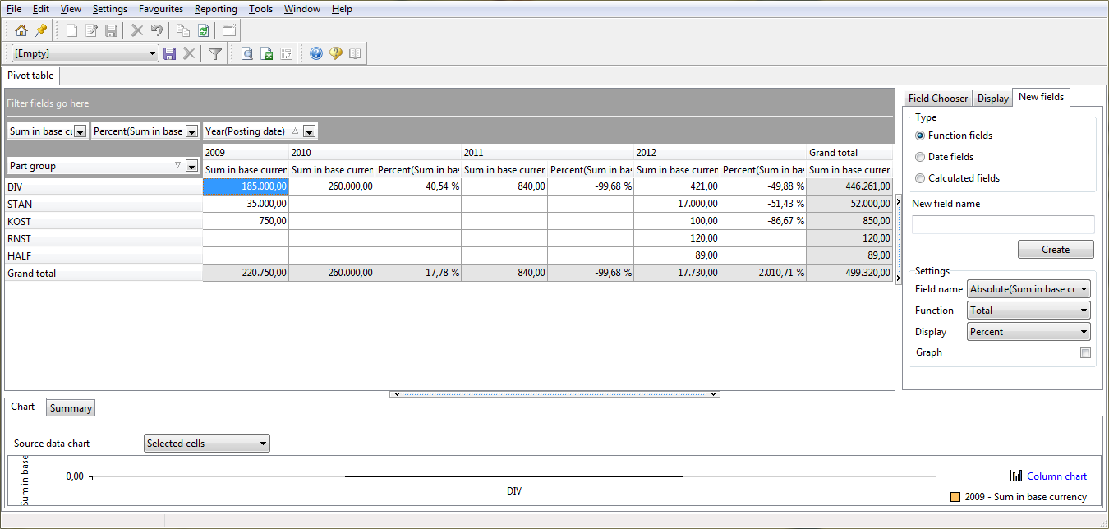Open the Year(Posting date) dropdown arrow

[307, 131]
